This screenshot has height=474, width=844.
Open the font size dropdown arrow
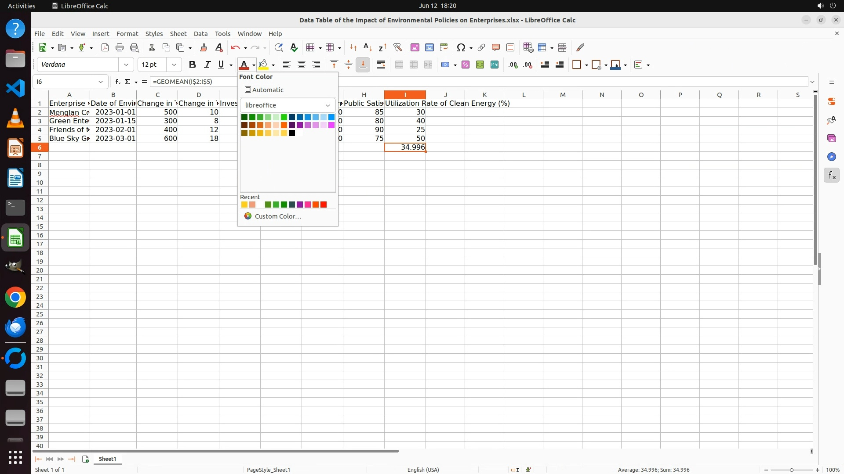tap(174, 65)
